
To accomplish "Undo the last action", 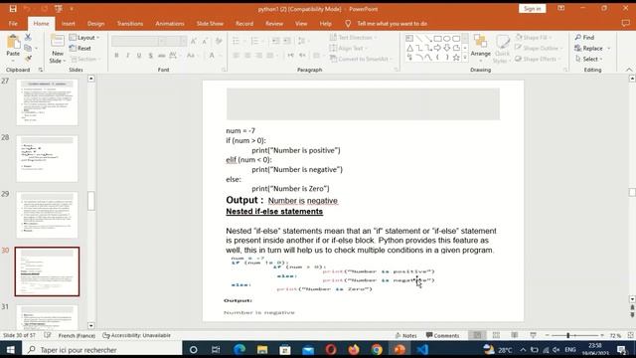I will [x=27, y=9].
